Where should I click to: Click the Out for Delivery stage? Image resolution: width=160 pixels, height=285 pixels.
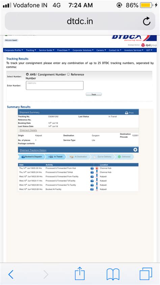(x=102, y=157)
